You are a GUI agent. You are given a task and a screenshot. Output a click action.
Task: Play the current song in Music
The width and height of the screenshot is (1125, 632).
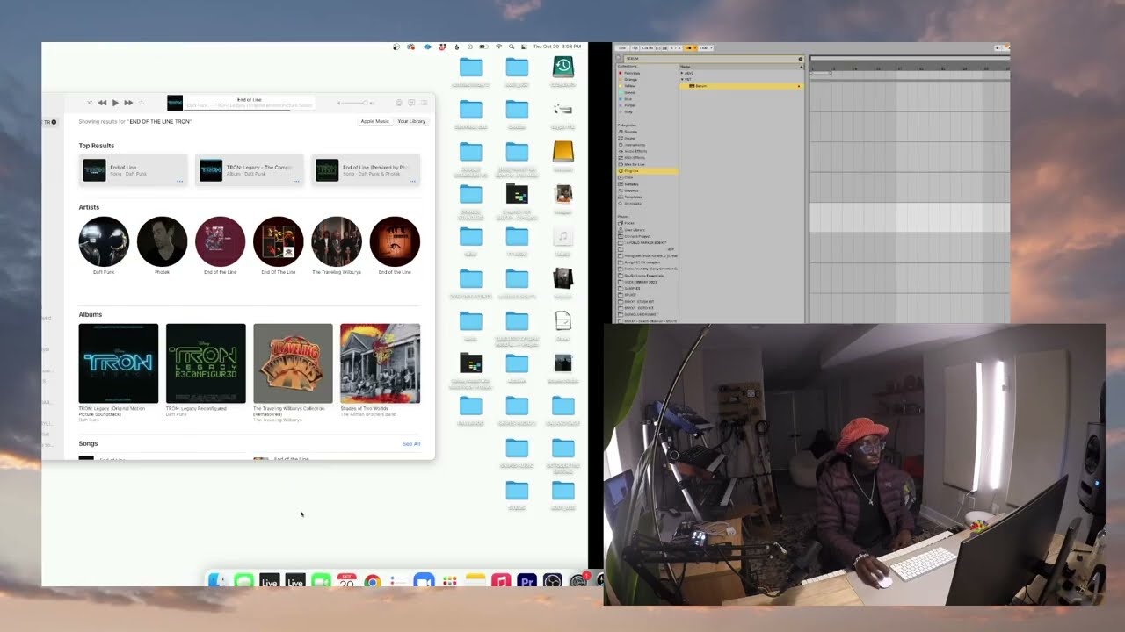tap(115, 103)
